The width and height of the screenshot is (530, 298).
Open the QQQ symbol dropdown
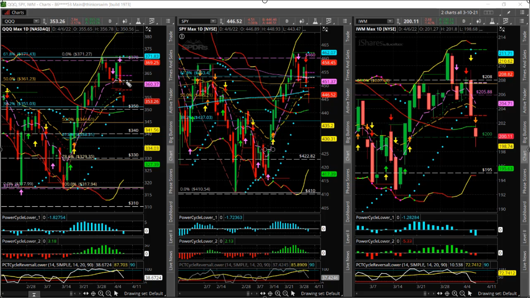(36, 21)
